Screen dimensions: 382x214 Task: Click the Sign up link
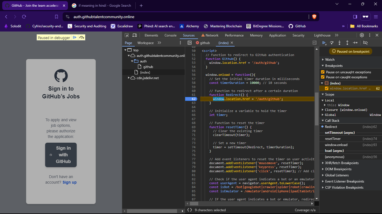coord(69,182)
